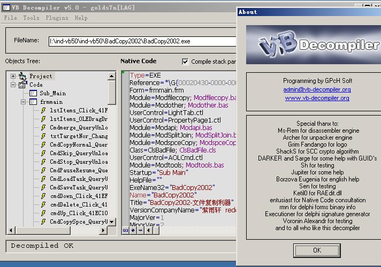Image resolution: width=381 pixels, height=267 pixels.
Task: Click the 'Form=frmmain.frm' code line
Action: point(157,90)
